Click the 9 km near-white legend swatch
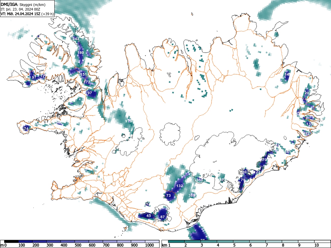 click(x=306, y=241)
